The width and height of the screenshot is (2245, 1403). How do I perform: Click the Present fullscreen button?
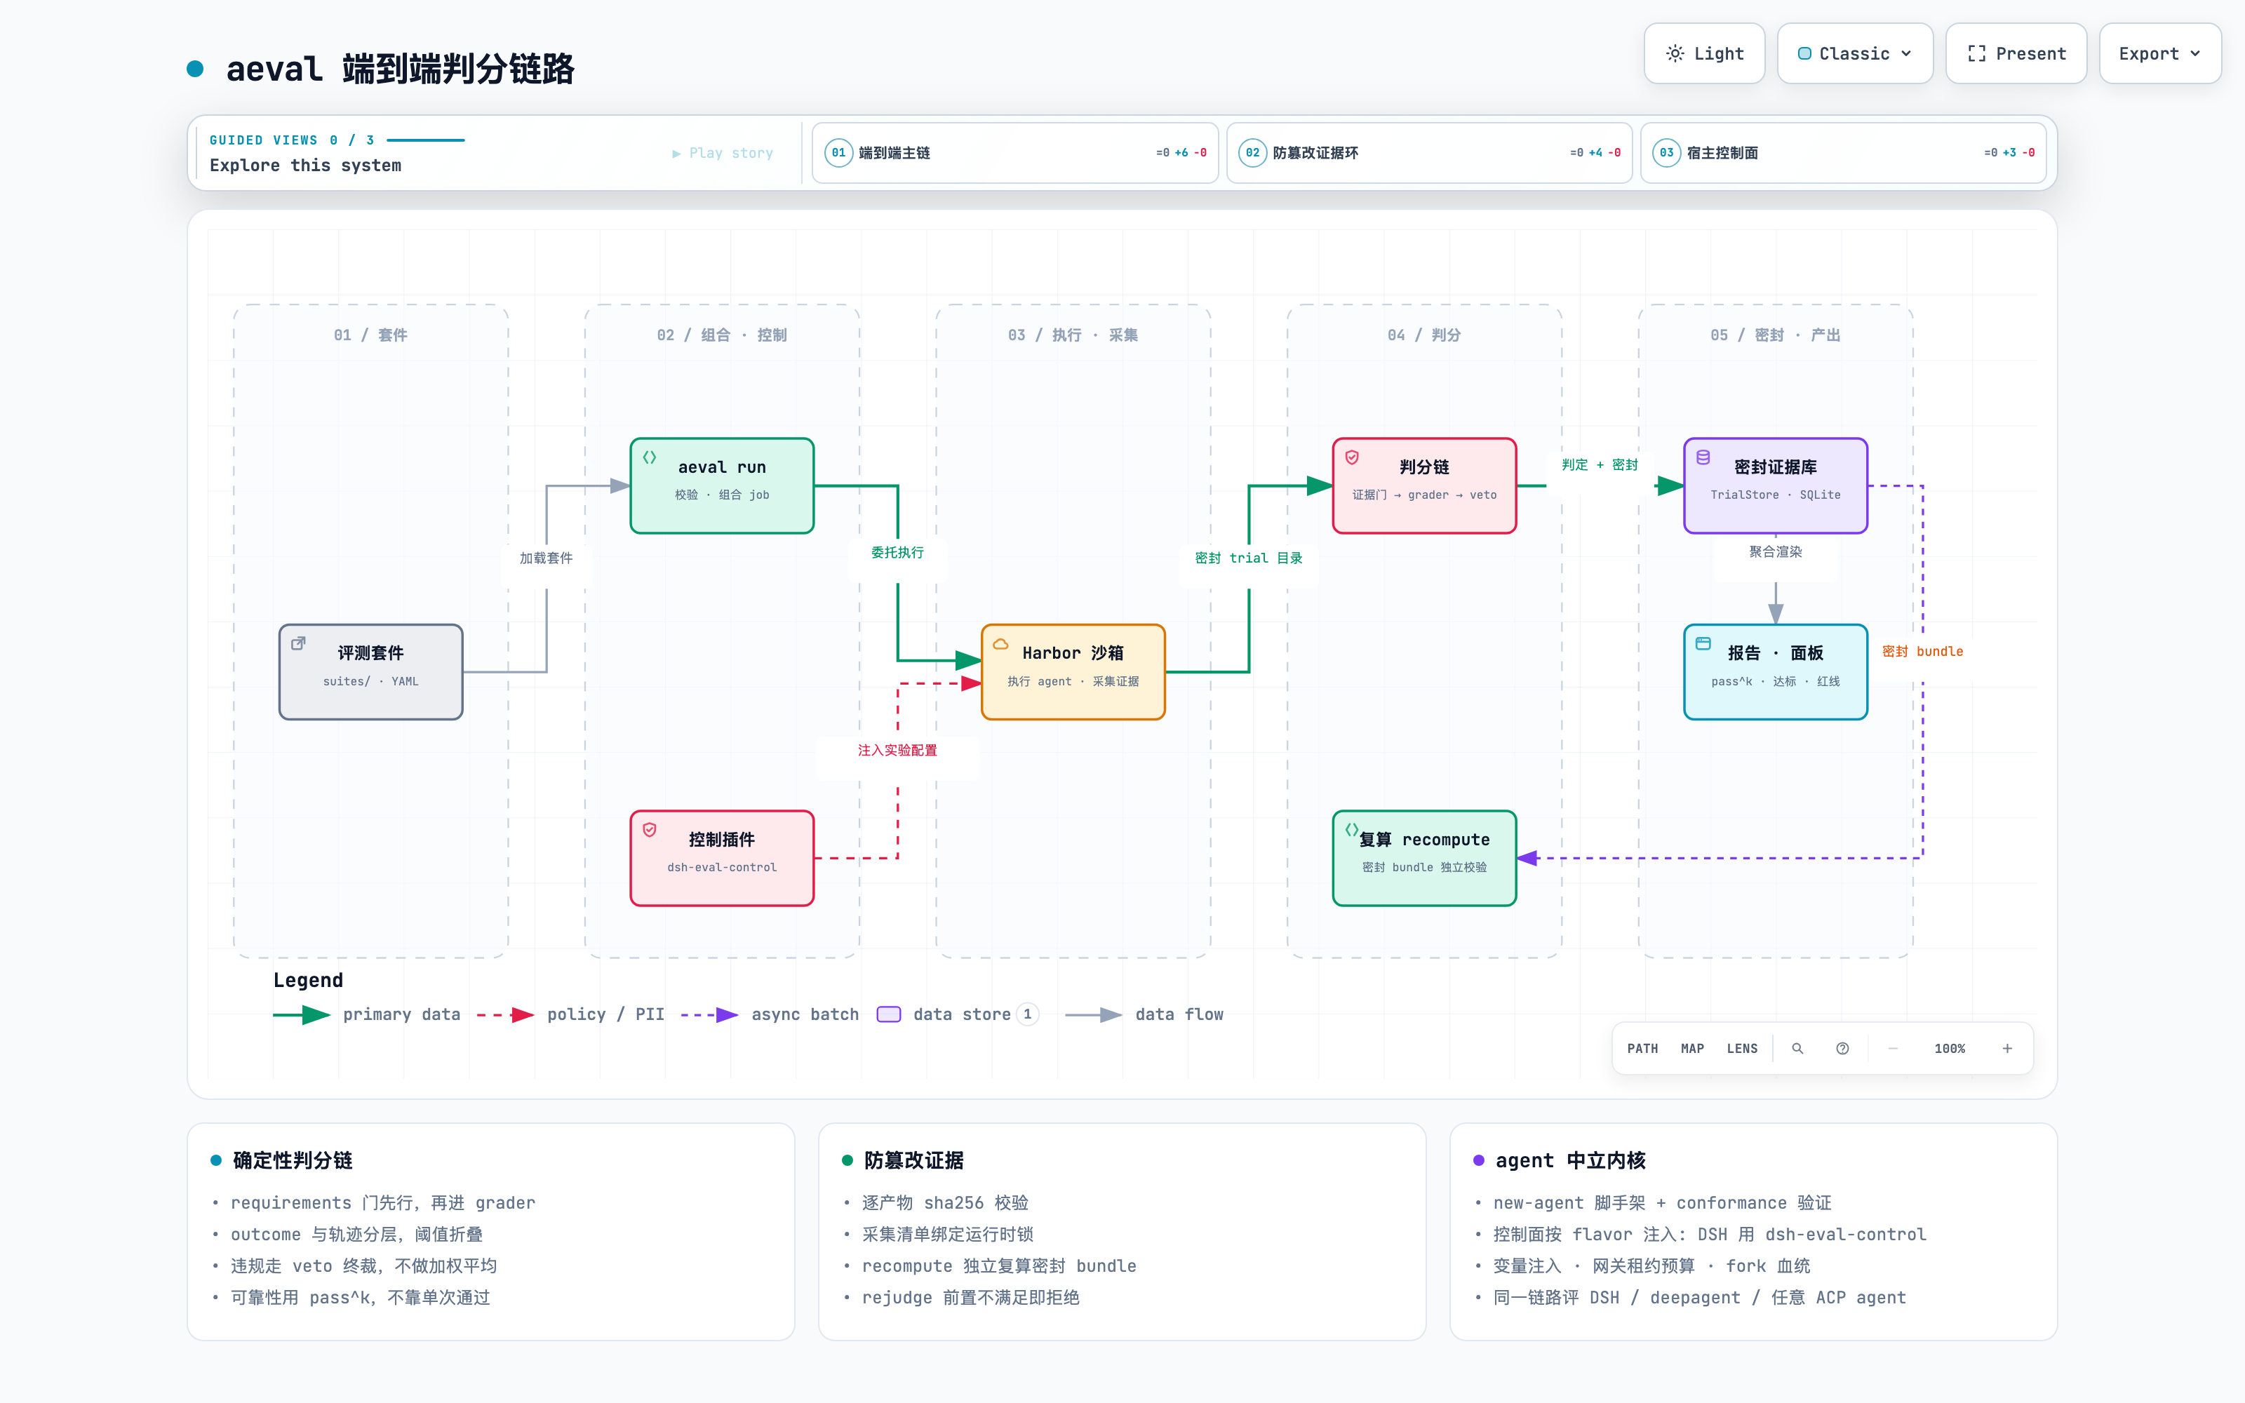click(2016, 54)
